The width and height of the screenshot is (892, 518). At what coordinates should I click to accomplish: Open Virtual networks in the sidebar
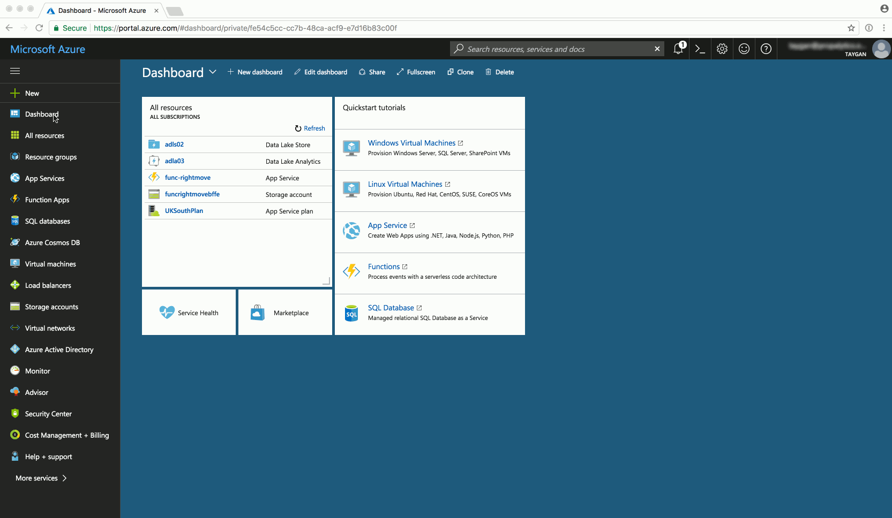coord(60,328)
